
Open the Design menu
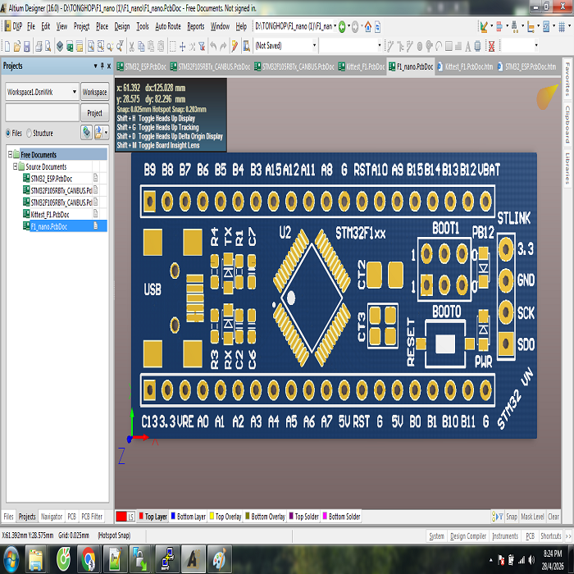pyautogui.click(x=122, y=26)
